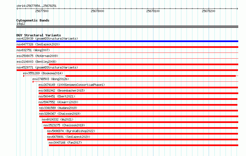Image resolution: width=246 pixels, height=156 pixels.
Task: Click nsv6478491 (Sedlazeck2020) label
Action: [69, 137]
